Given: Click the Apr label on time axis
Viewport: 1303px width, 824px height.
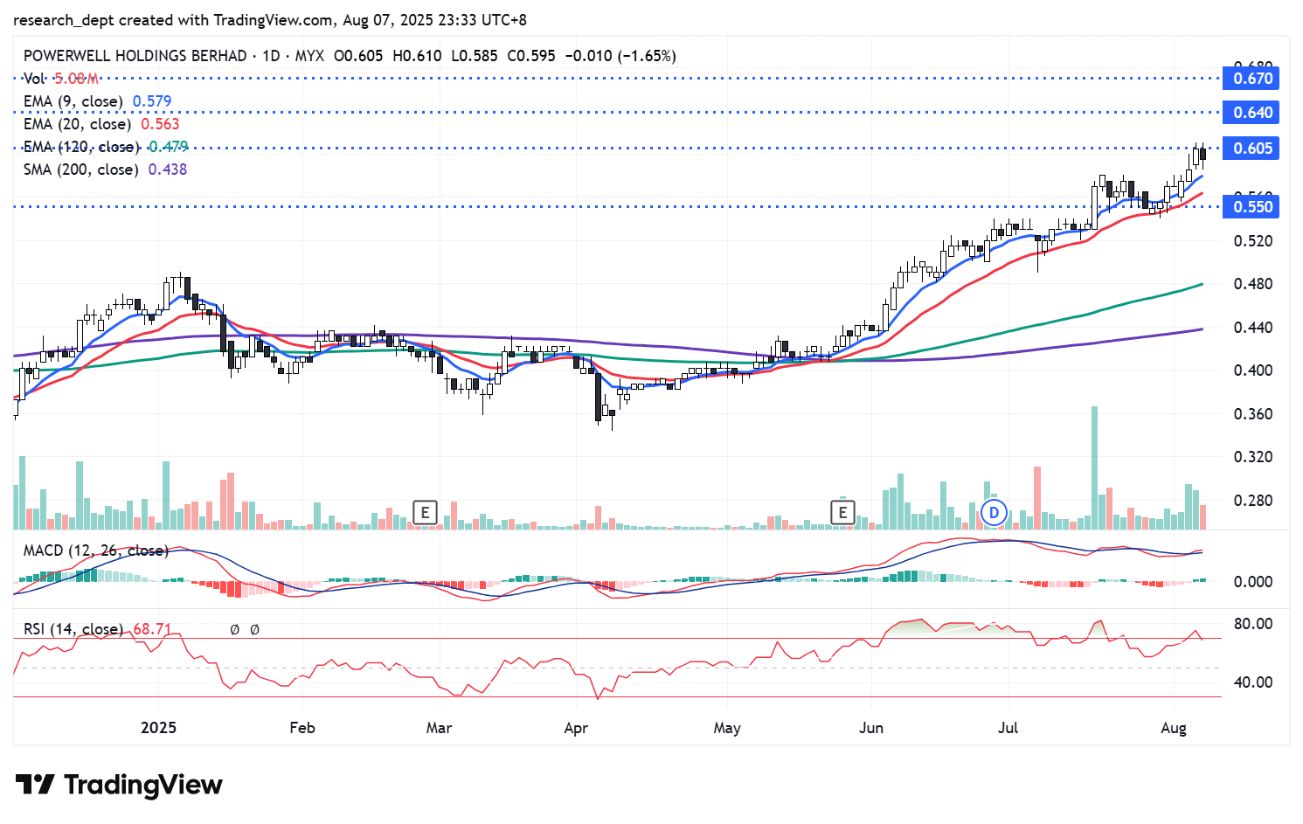Looking at the screenshot, I should (576, 728).
